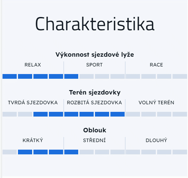Select the ROZBITÁ SJEZDOVKA label
Screen dimensions: 188x178
(x=94, y=103)
